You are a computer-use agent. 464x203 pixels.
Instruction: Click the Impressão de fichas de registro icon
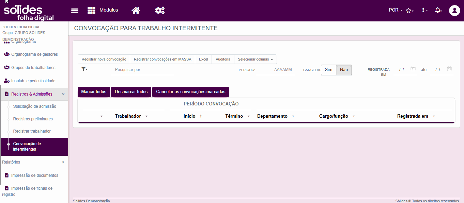pos(6,188)
